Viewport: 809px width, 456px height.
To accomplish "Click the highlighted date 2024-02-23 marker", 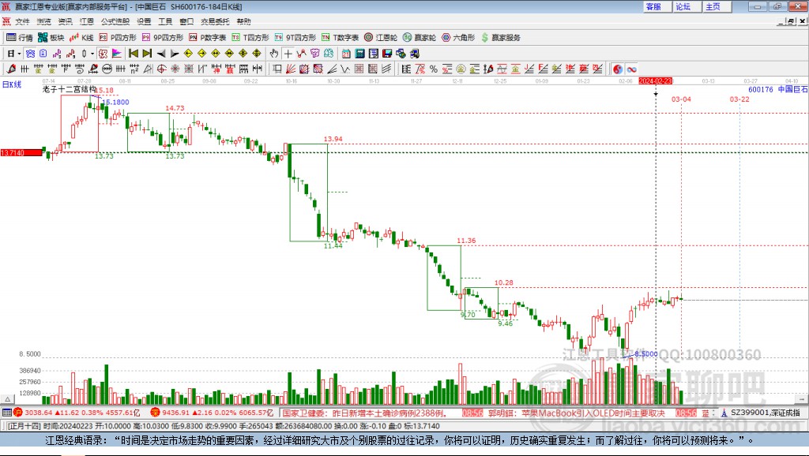I will pyautogui.click(x=655, y=81).
